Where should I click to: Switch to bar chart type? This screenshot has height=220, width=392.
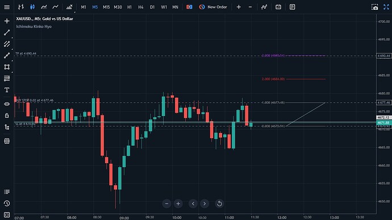point(21,7)
